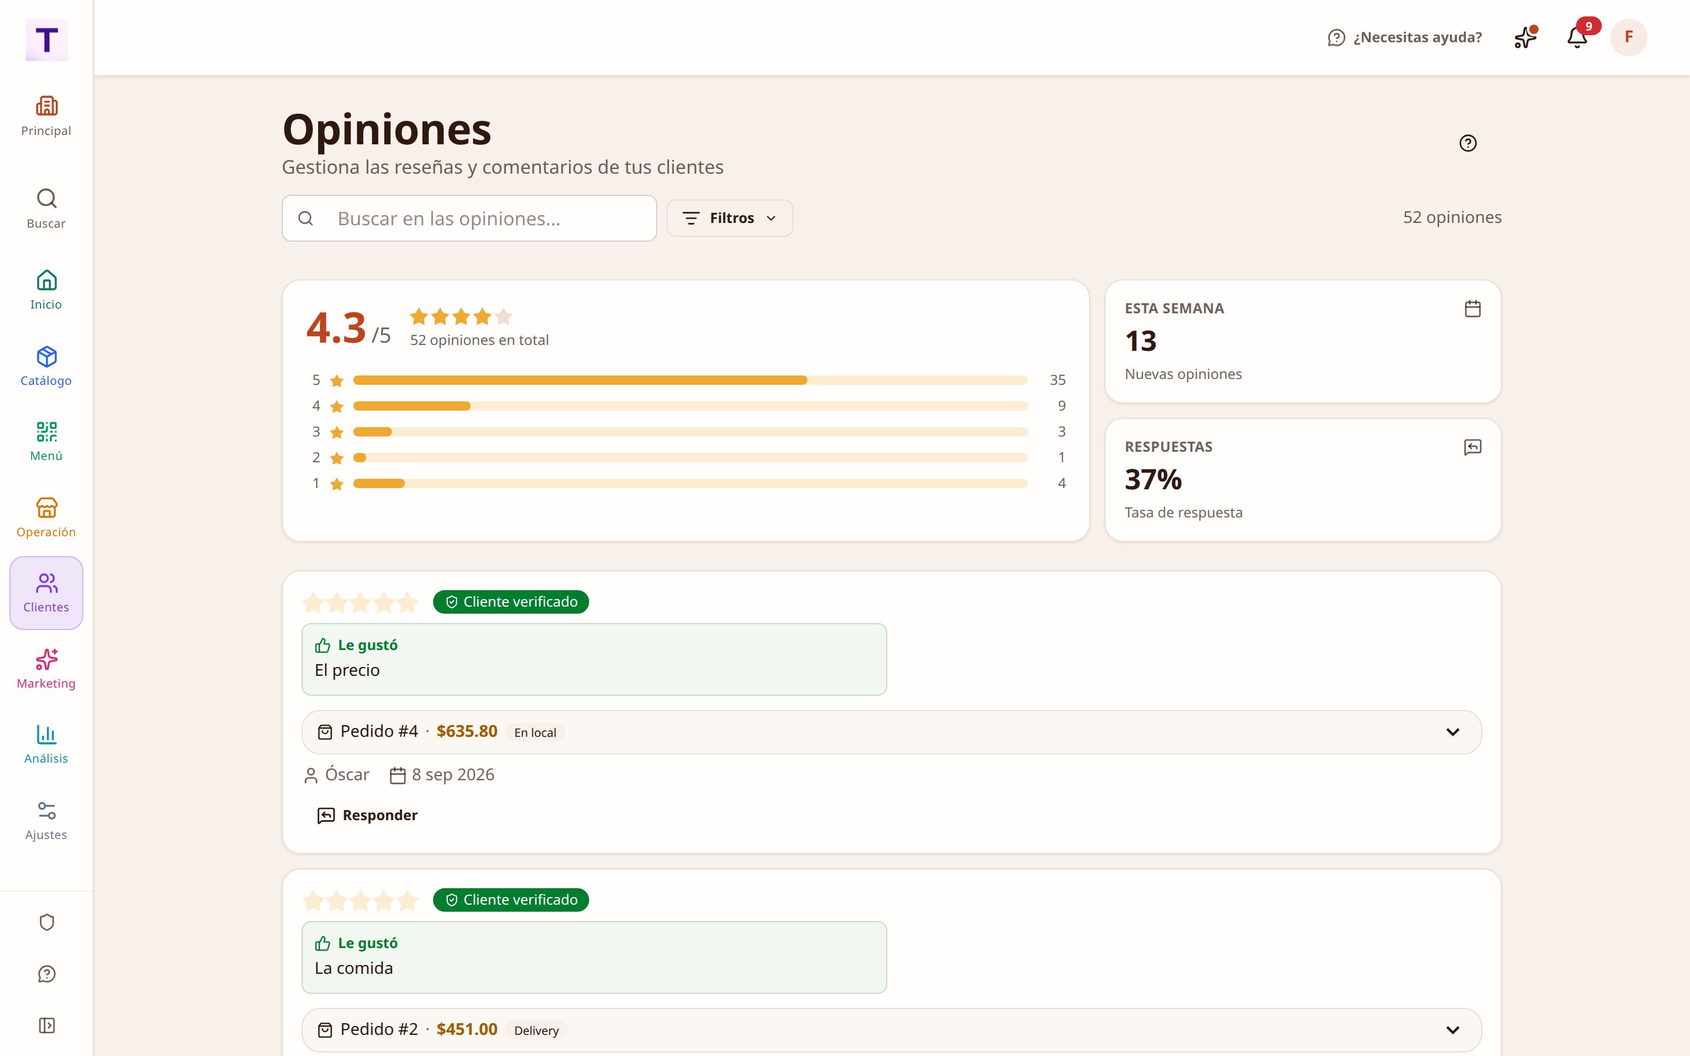Click the customer name Óscar
Screen dimensions: 1690x1056
(347, 774)
